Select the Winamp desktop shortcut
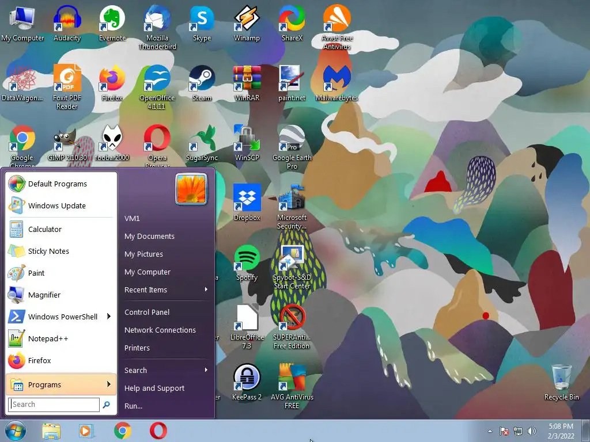The image size is (590, 442). pyautogui.click(x=247, y=23)
